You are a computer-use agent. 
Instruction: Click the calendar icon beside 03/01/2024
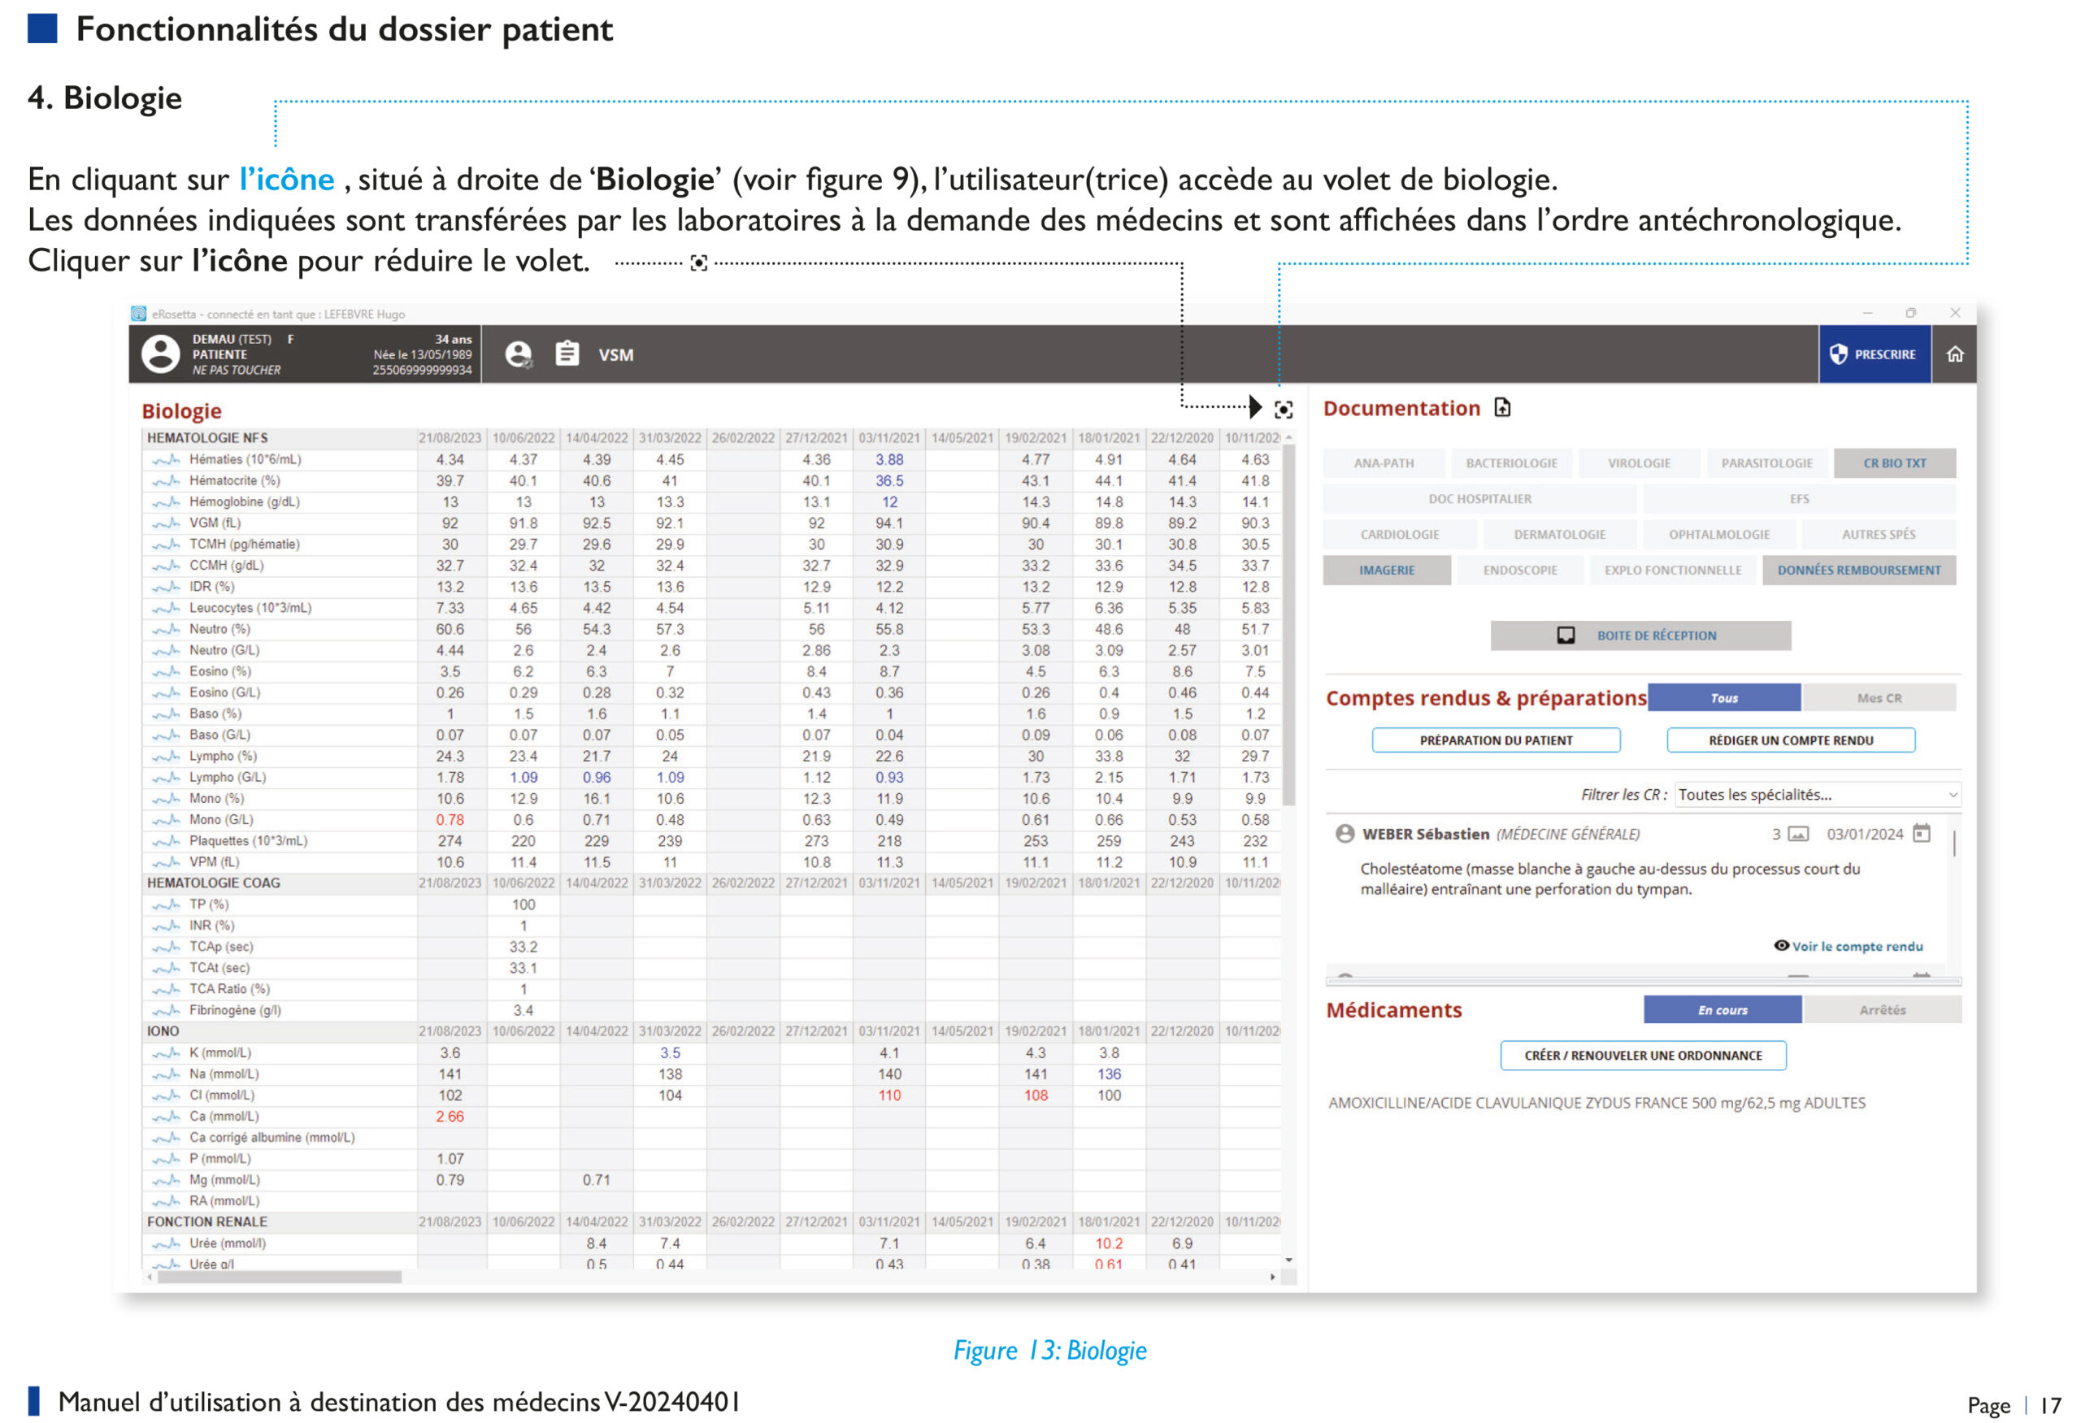[x=1922, y=833]
